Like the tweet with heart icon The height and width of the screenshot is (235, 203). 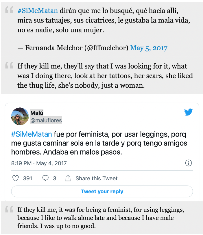[15, 178]
